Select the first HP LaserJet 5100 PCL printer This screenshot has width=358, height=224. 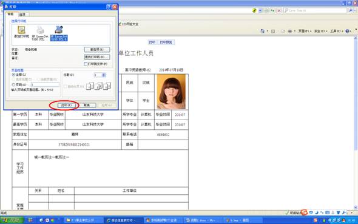[40, 33]
